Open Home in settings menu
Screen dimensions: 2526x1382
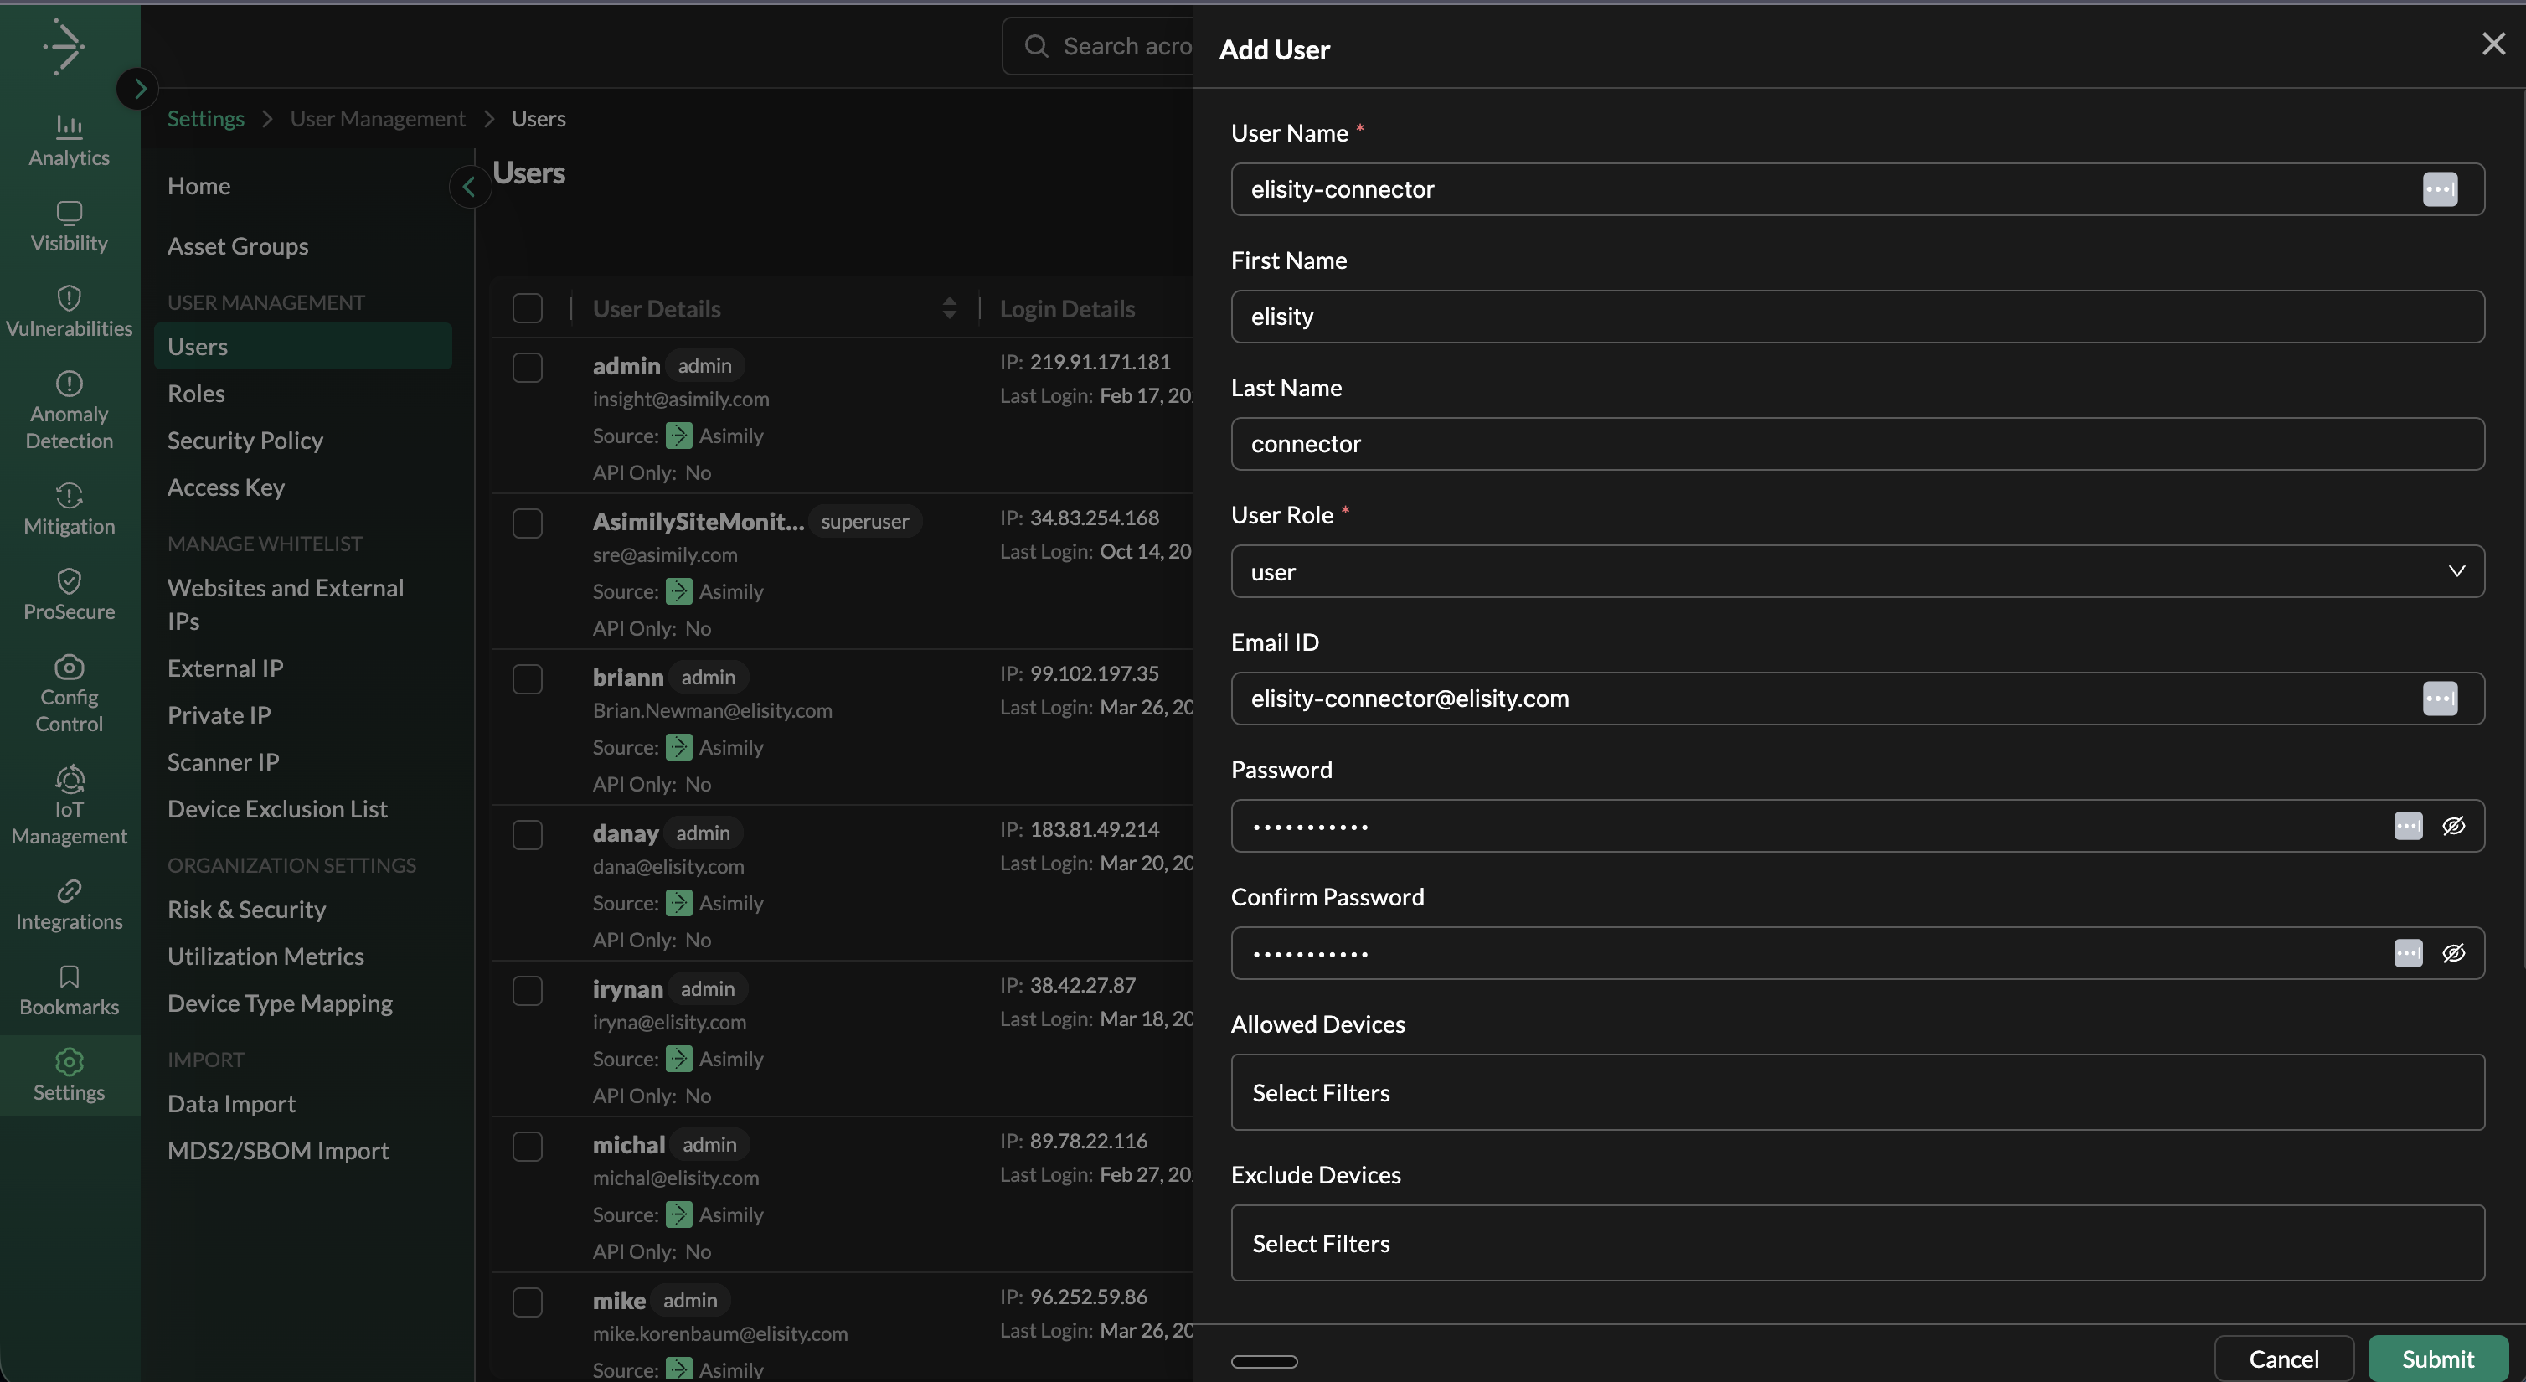click(x=199, y=186)
